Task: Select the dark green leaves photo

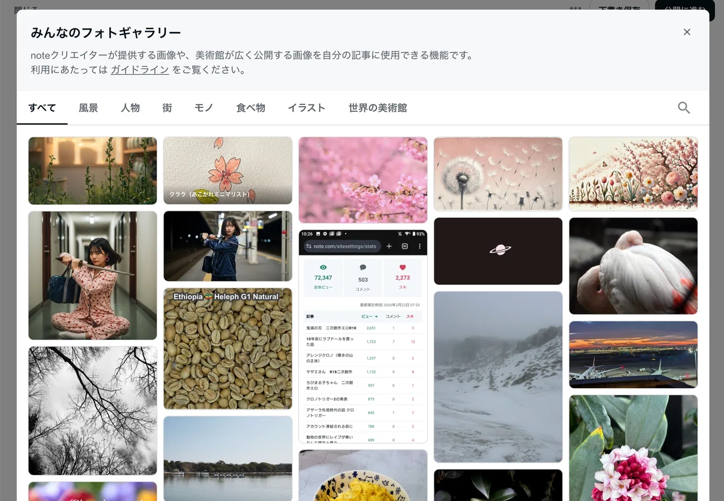Action: [498, 485]
